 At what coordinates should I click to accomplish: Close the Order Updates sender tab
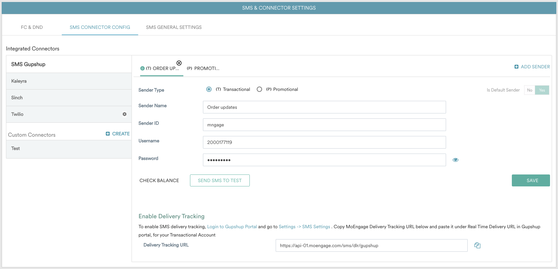179,63
